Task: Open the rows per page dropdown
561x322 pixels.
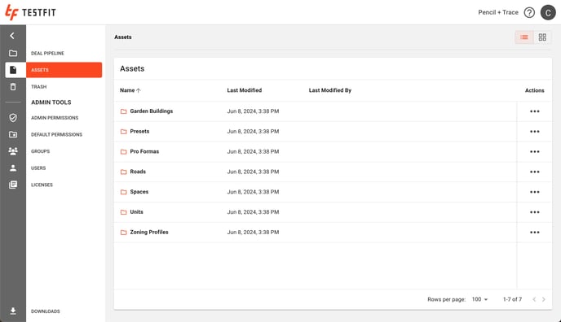Action: (479, 299)
